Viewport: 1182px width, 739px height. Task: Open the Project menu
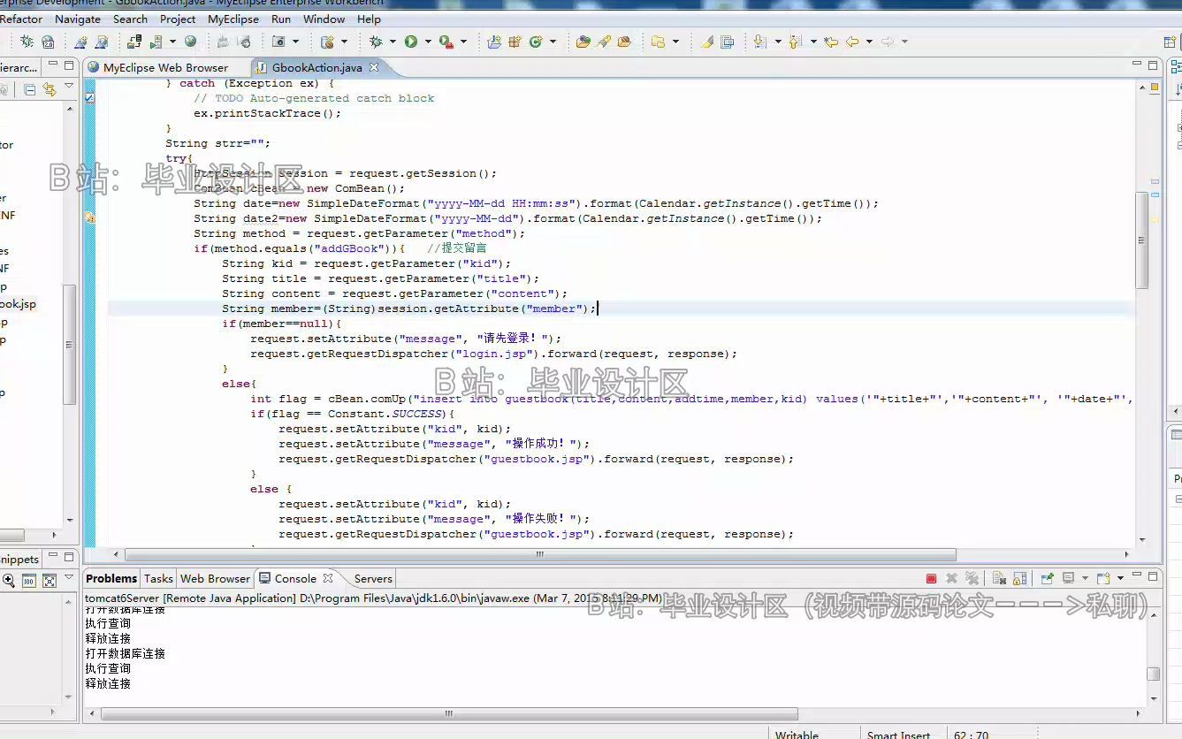[178, 19]
